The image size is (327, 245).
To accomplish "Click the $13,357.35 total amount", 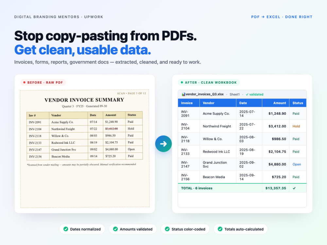I will [x=276, y=188].
